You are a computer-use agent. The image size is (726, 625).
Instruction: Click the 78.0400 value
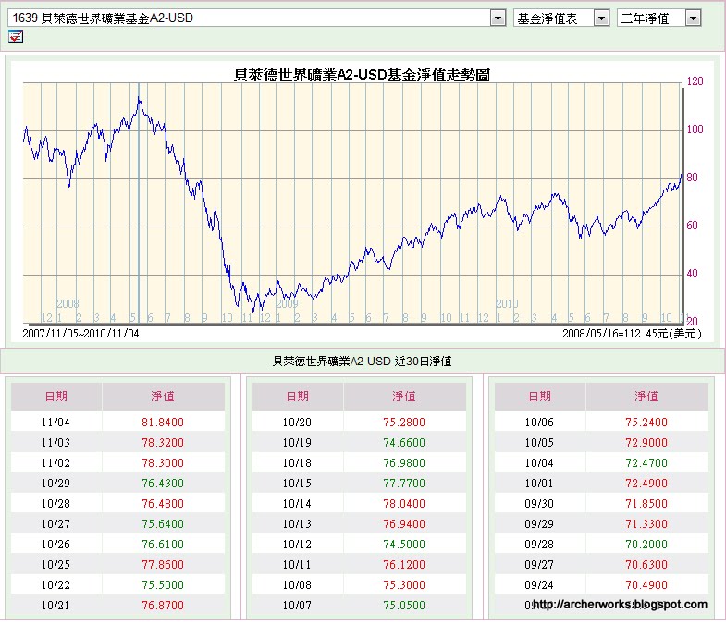(x=404, y=504)
